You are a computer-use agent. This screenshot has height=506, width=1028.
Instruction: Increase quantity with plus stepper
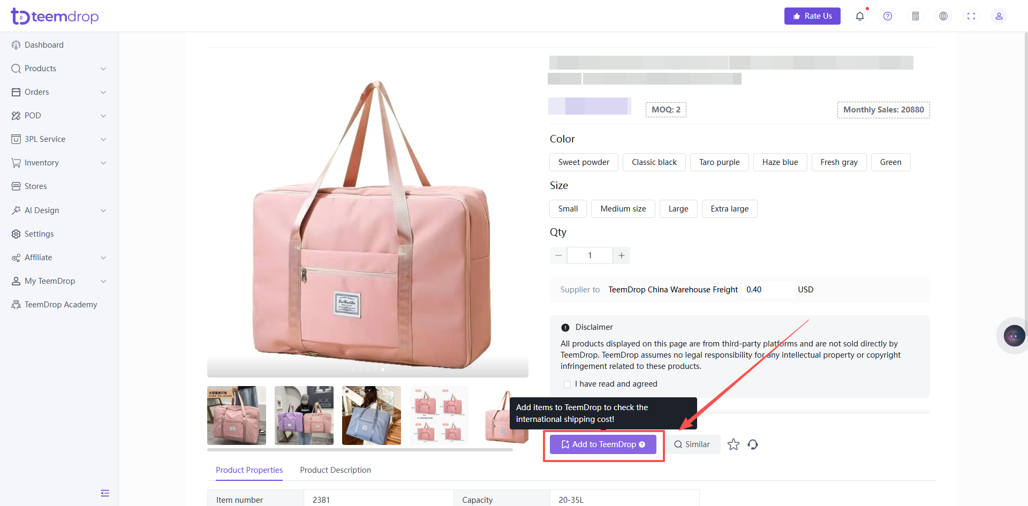622,255
